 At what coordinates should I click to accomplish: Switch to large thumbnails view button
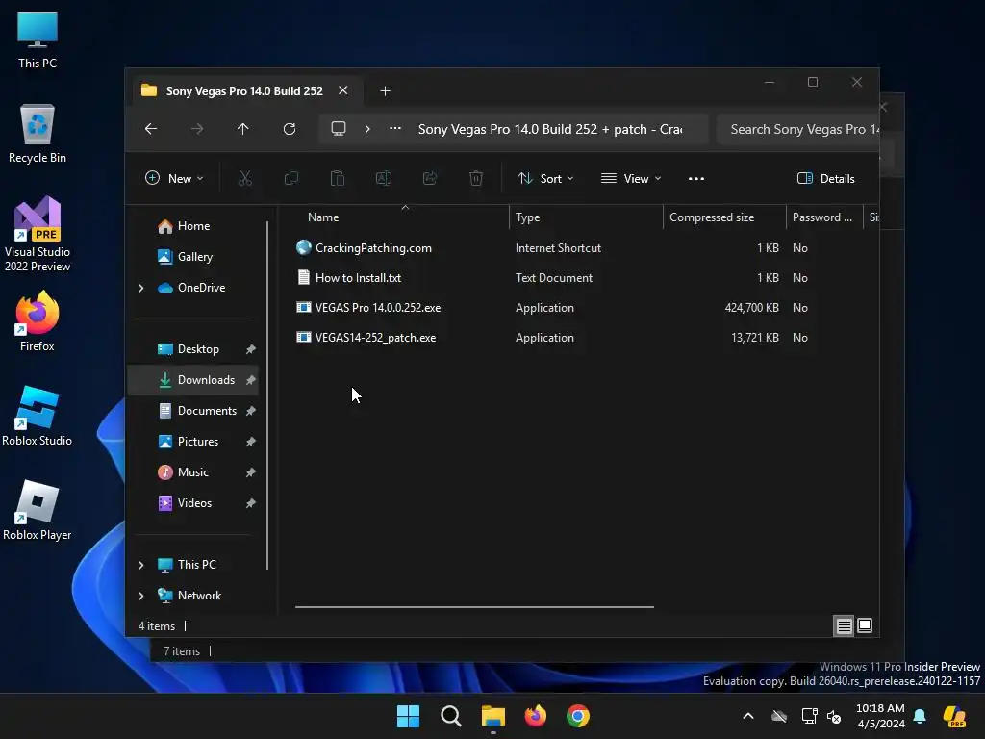pyautogui.click(x=865, y=625)
